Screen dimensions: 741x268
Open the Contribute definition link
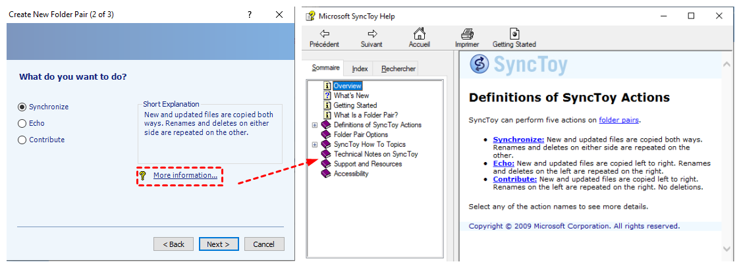pos(514,179)
